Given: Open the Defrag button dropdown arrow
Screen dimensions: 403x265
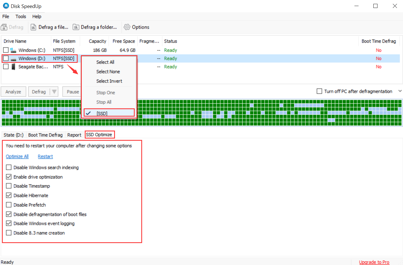Looking at the screenshot, I should (x=54, y=91).
